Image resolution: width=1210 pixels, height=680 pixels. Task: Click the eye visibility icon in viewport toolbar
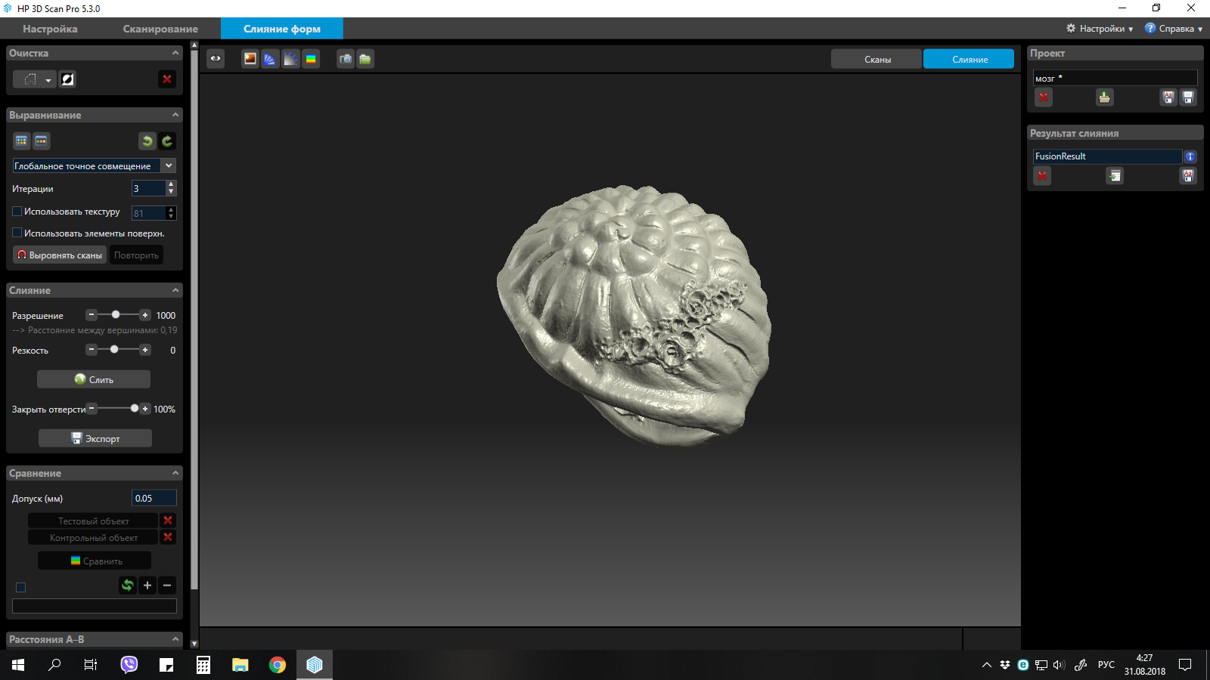(216, 59)
